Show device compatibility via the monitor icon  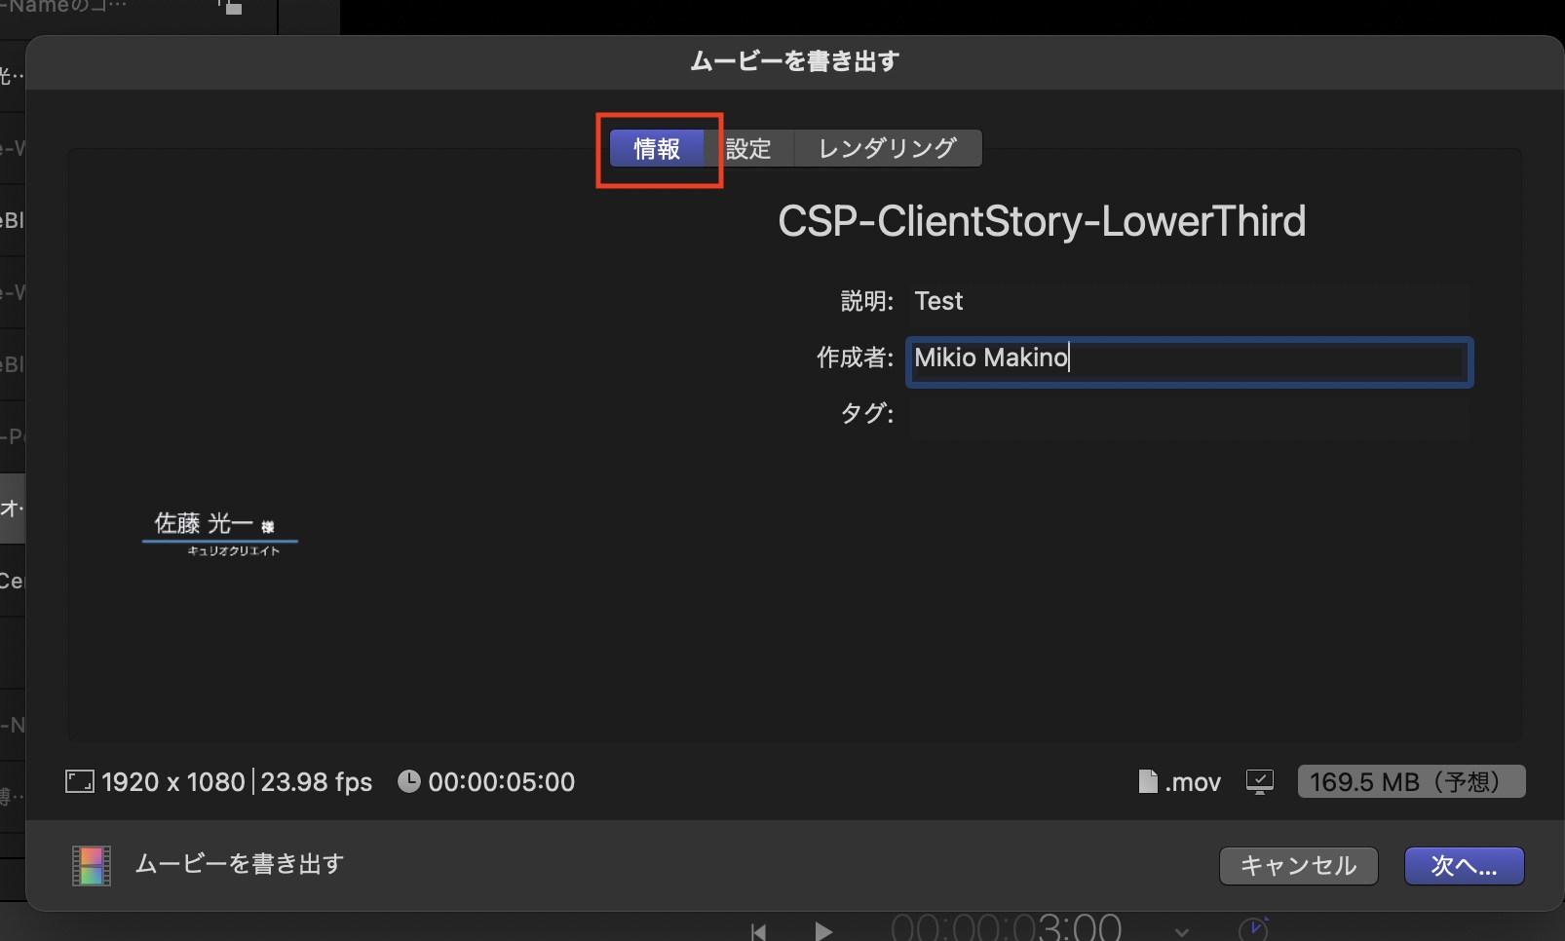coord(1260,782)
